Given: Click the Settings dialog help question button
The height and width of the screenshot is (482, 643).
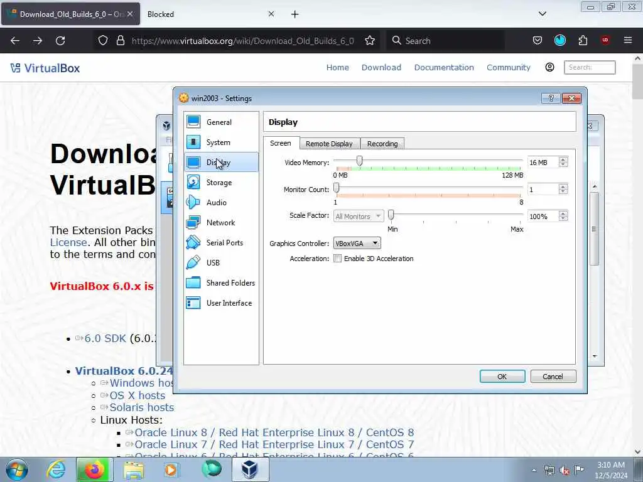Looking at the screenshot, I should (551, 98).
